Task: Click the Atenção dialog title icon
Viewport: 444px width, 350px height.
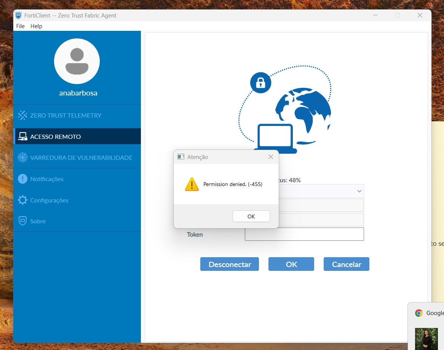Action: [180, 157]
